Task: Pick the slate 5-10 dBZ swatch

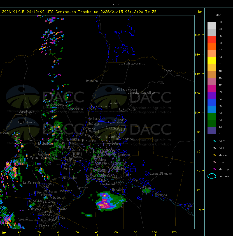Action: pyautogui.click(x=212, y=131)
